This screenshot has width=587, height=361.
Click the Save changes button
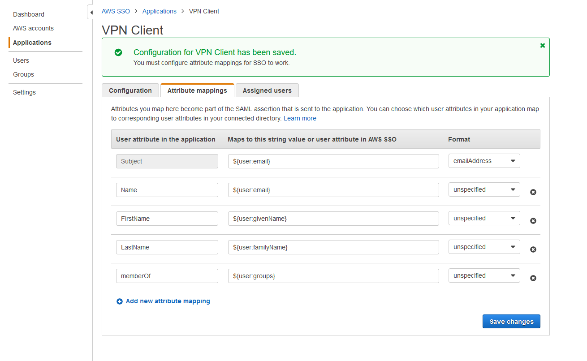tap(511, 321)
